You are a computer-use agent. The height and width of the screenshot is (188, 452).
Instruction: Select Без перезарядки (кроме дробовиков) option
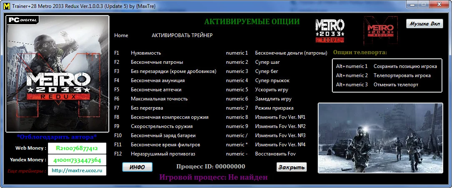(x=173, y=71)
